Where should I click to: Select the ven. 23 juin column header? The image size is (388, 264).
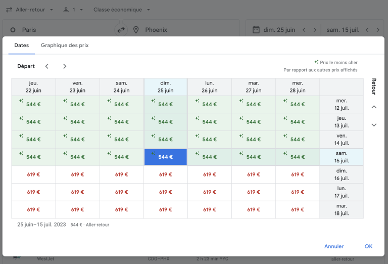coord(77,87)
